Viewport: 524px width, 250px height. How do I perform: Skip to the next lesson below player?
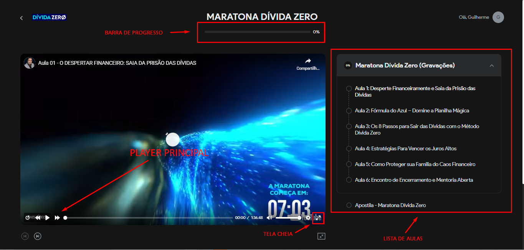(38, 236)
